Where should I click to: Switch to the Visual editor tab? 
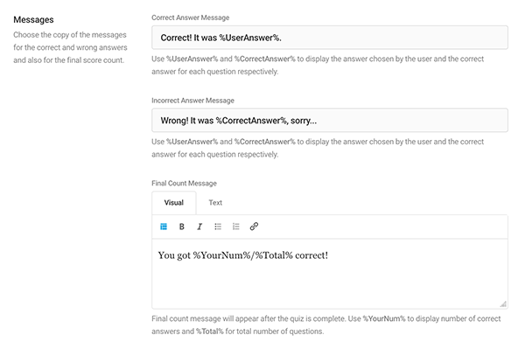point(174,202)
